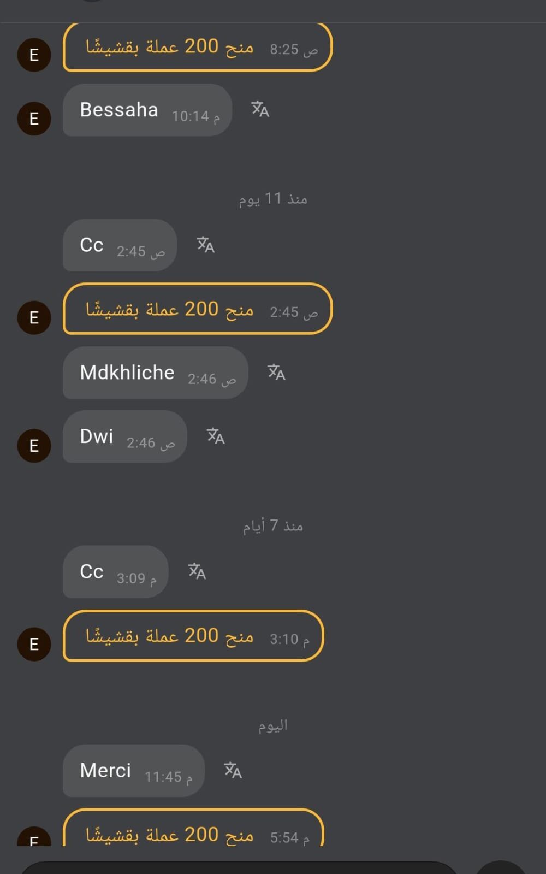This screenshot has width=546, height=874.
Task: Translate the Dwi message
Action: click(216, 436)
